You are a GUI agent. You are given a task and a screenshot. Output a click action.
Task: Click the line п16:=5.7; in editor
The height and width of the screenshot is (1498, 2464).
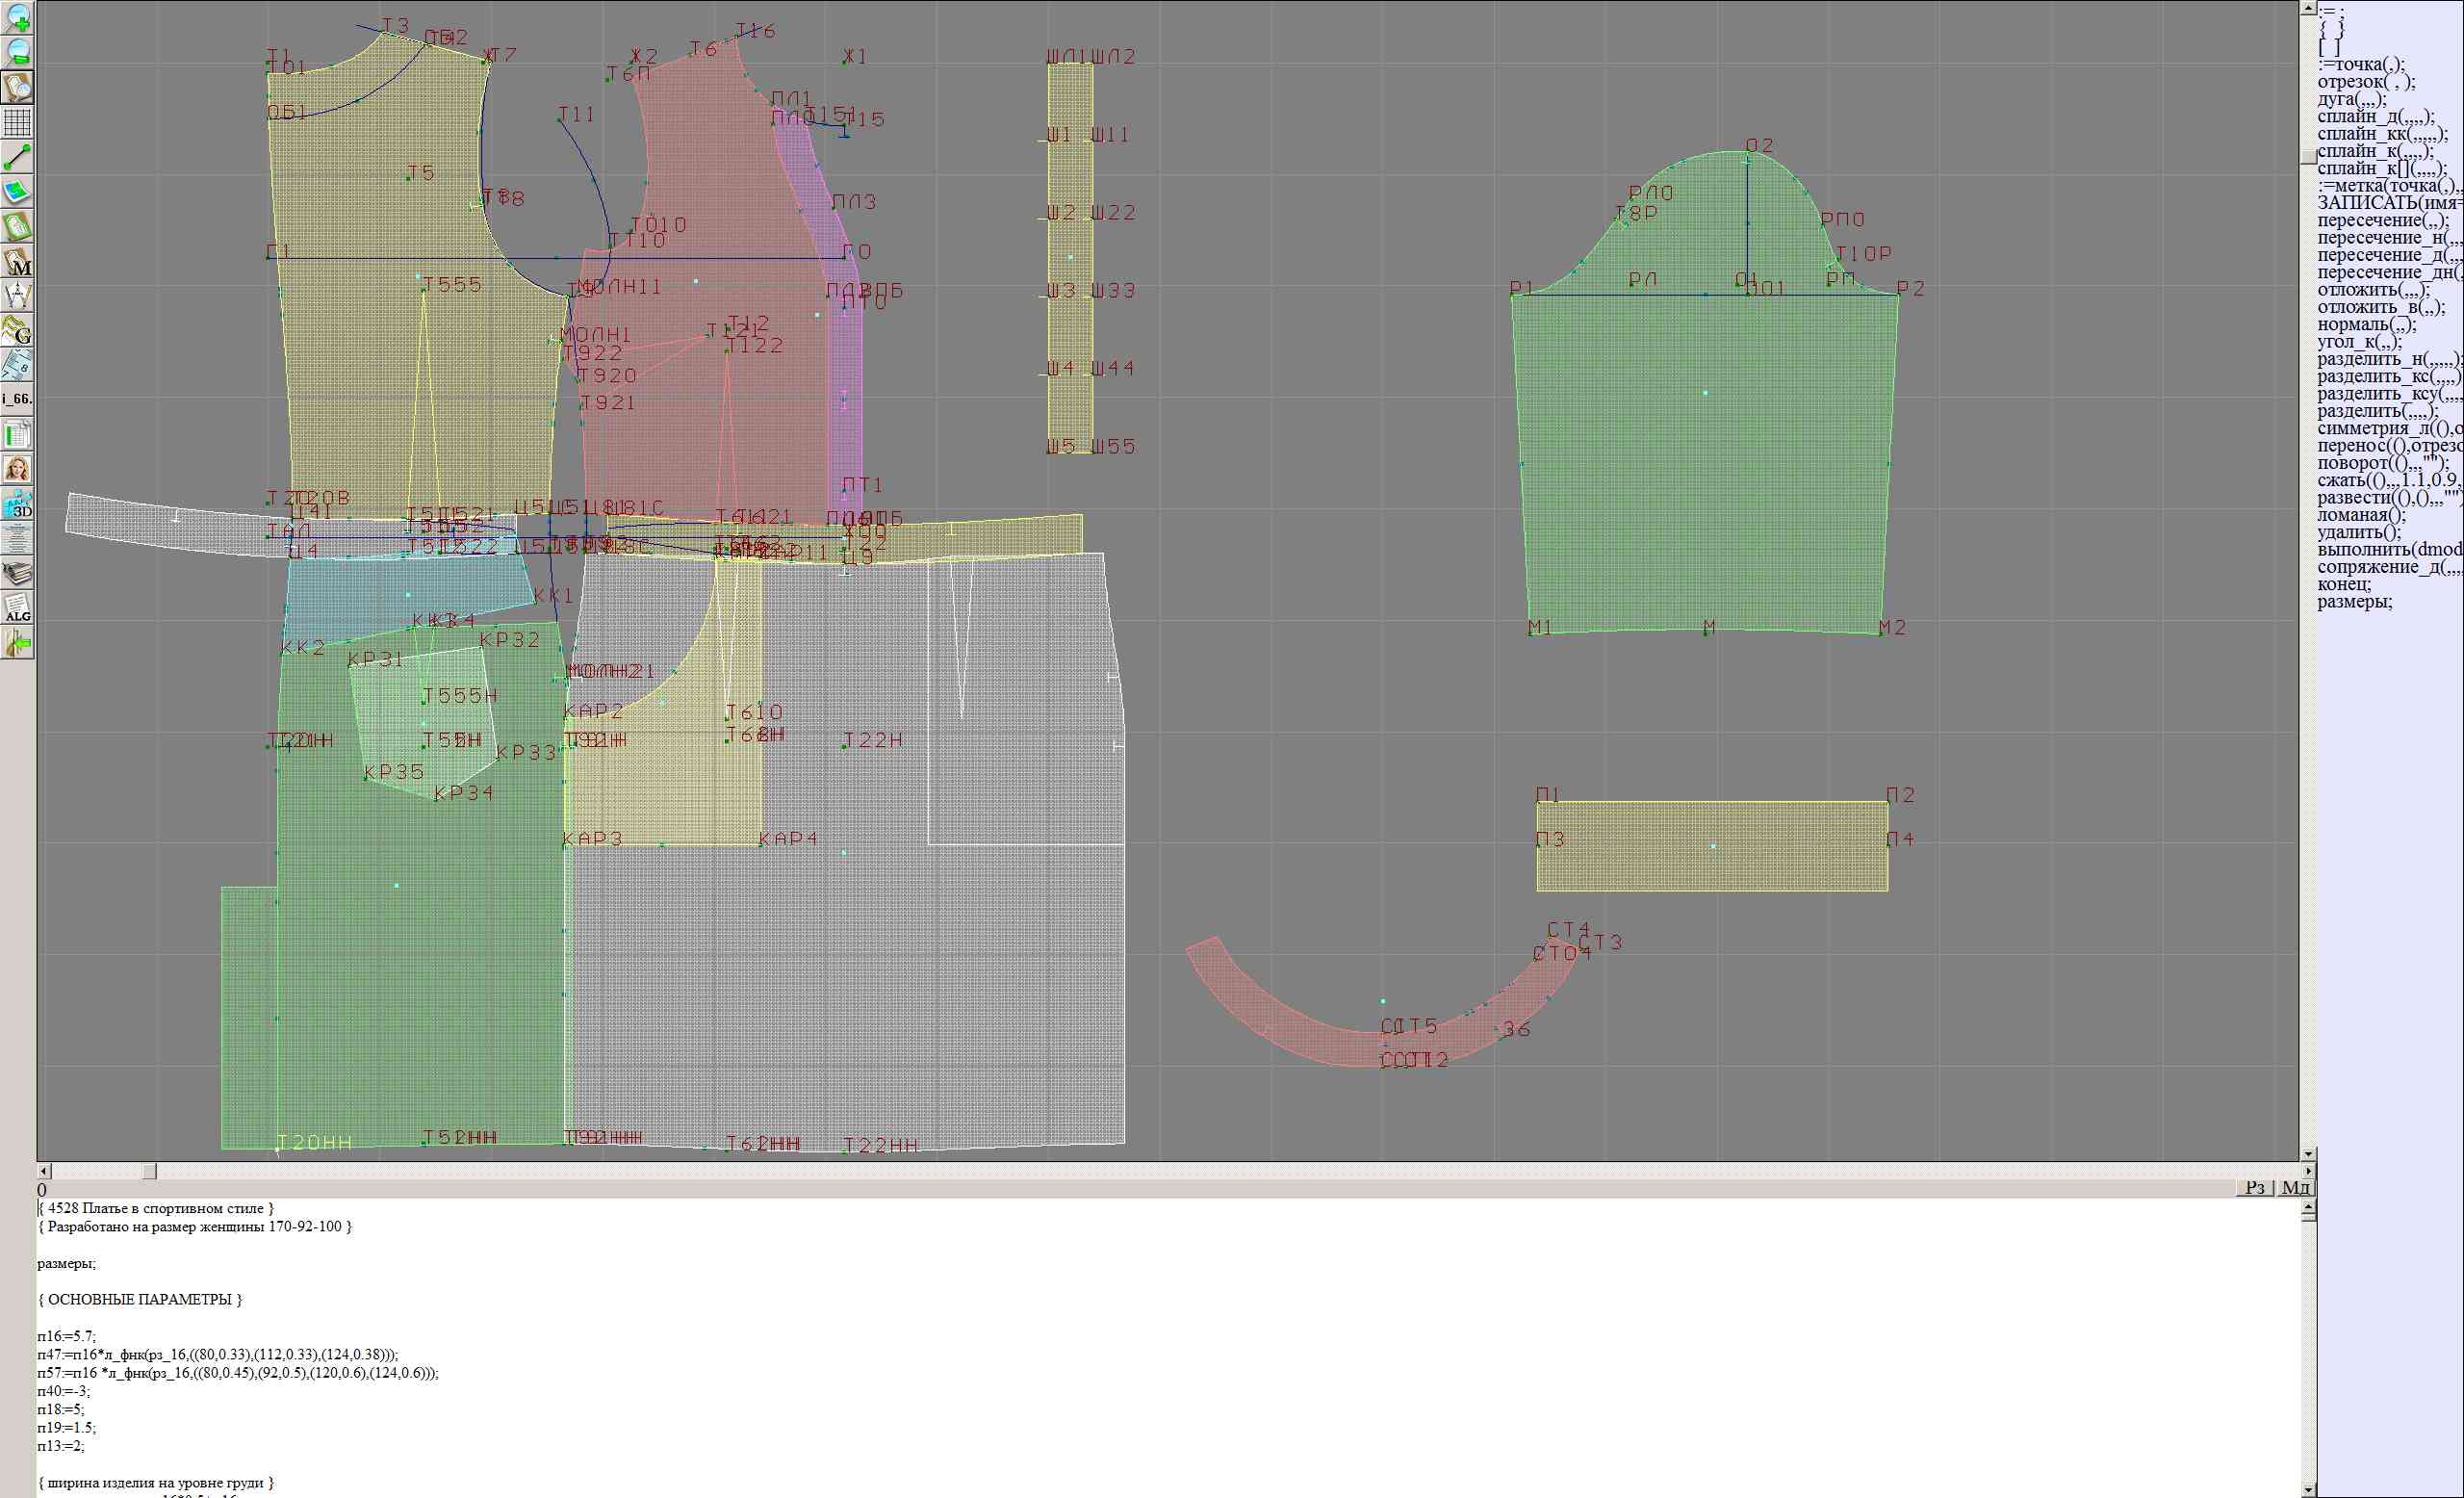click(67, 1336)
